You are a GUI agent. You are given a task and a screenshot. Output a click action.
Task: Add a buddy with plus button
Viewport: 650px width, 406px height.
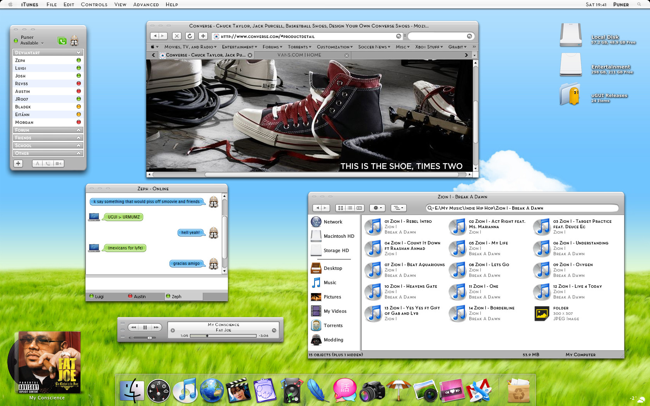click(x=18, y=164)
